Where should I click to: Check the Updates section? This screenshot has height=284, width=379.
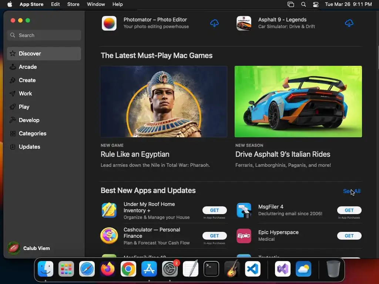pyautogui.click(x=44, y=146)
